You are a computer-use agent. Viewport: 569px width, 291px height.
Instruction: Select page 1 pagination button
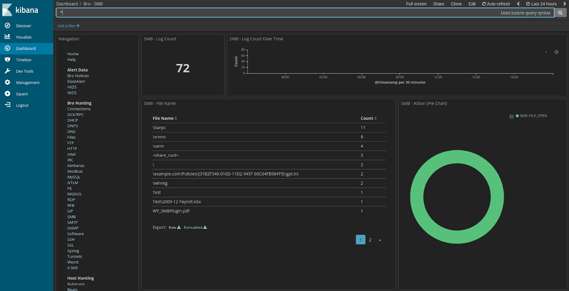click(361, 240)
